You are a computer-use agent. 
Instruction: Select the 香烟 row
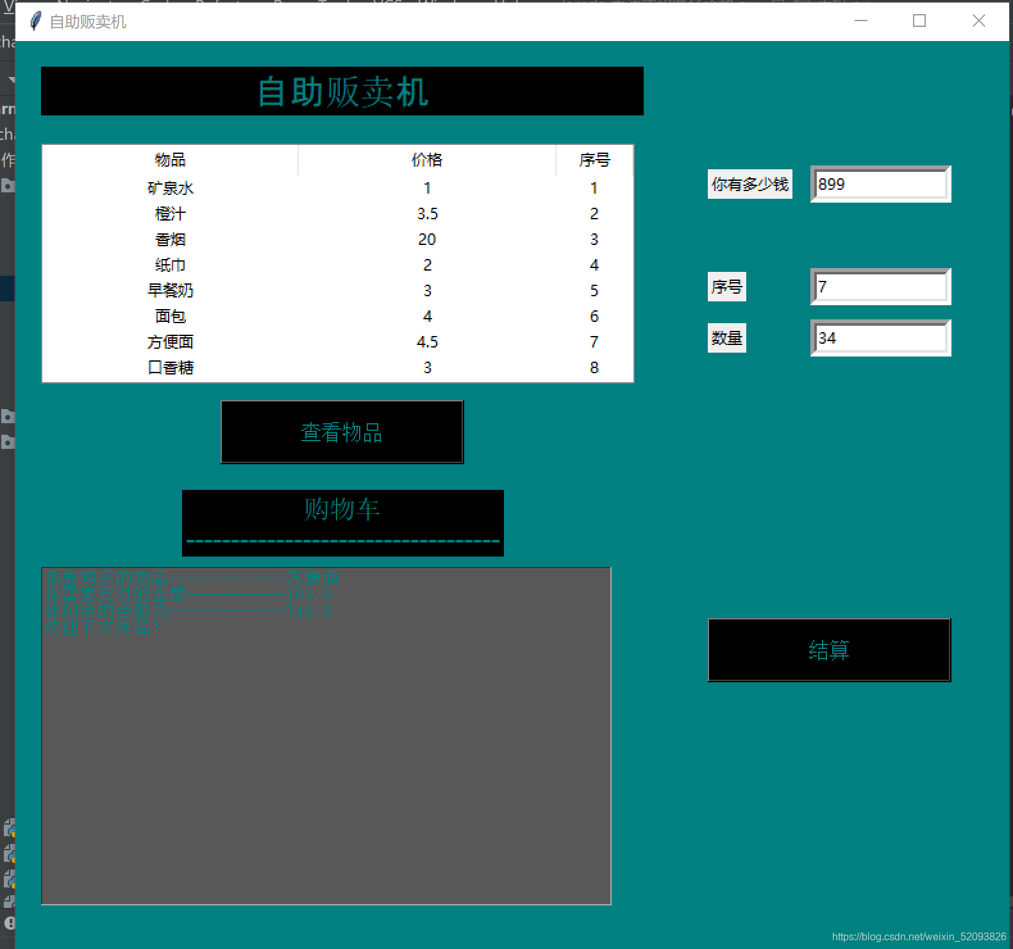click(x=338, y=239)
